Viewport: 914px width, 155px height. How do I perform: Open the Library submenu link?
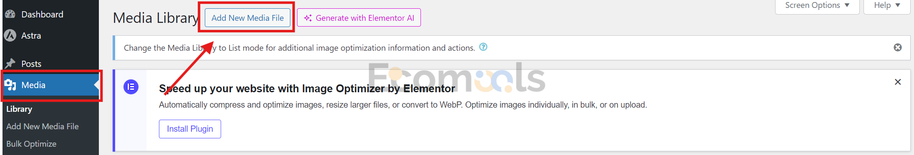pyautogui.click(x=19, y=109)
